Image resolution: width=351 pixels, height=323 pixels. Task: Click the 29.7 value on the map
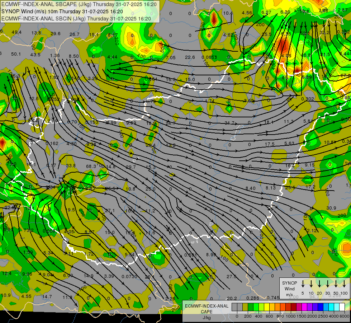(131, 167)
